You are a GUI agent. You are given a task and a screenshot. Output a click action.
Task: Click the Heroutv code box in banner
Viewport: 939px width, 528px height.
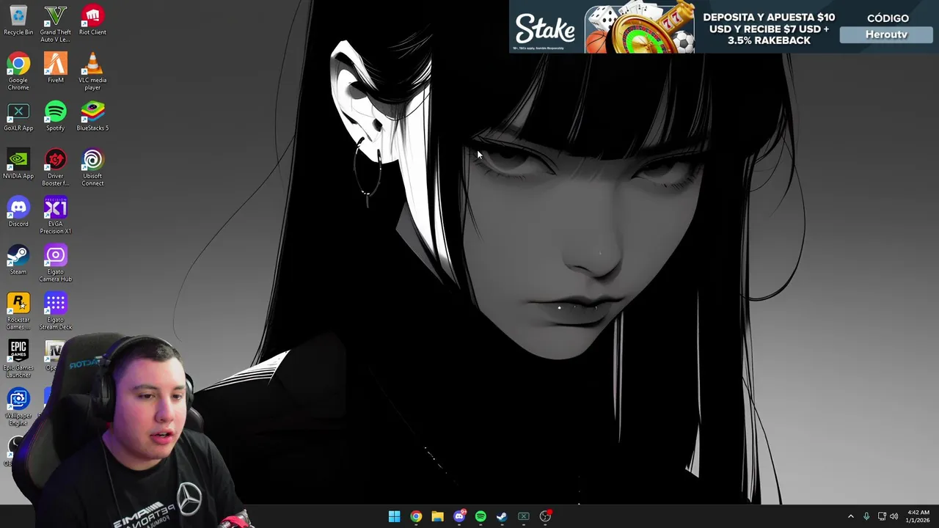pyautogui.click(x=886, y=34)
